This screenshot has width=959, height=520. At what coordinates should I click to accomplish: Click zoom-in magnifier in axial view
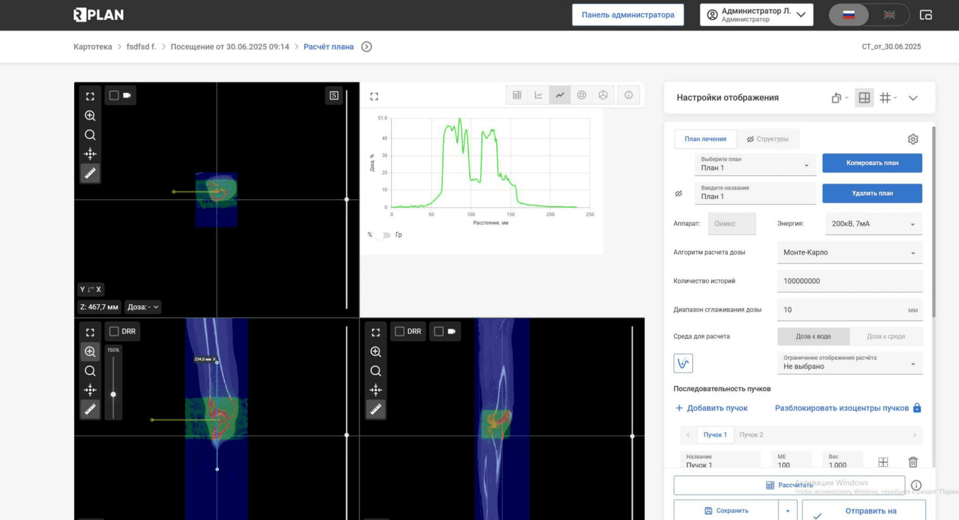tap(90, 116)
